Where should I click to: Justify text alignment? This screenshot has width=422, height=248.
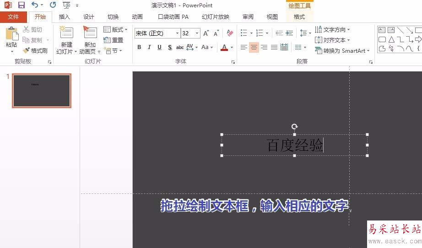274,47
